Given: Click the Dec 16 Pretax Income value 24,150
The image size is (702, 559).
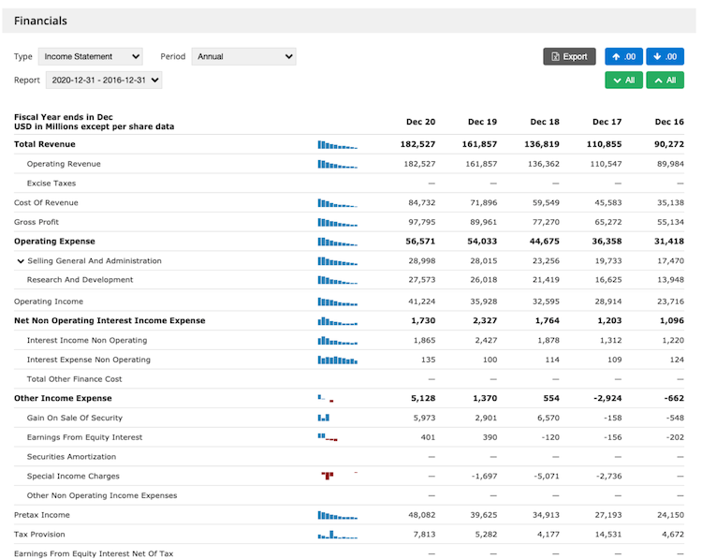Looking at the screenshot, I should pyautogui.click(x=671, y=515).
